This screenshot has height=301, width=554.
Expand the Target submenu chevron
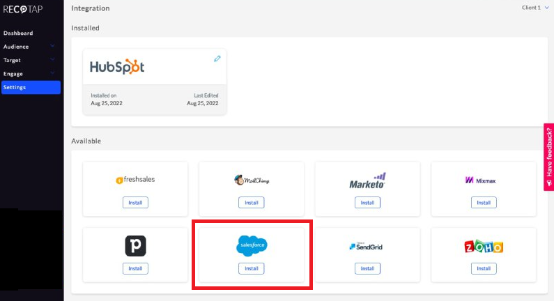pyautogui.click(x=52, y=59)
